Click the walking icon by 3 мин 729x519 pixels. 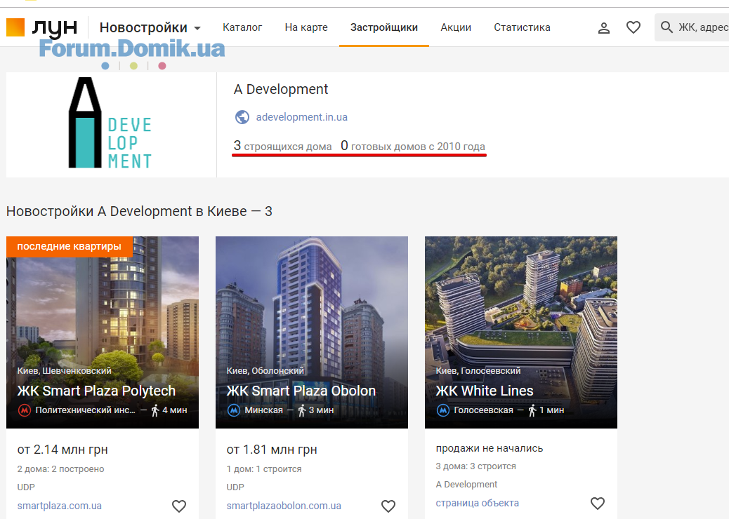302,410
